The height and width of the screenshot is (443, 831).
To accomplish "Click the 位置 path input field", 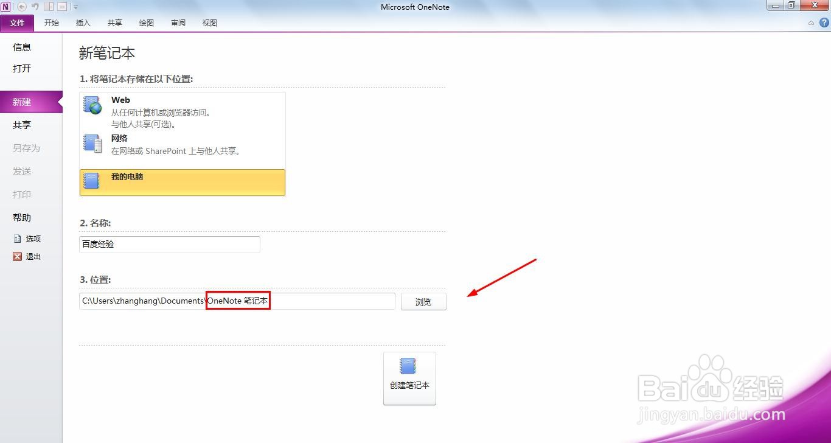I will tap(237, 301).
